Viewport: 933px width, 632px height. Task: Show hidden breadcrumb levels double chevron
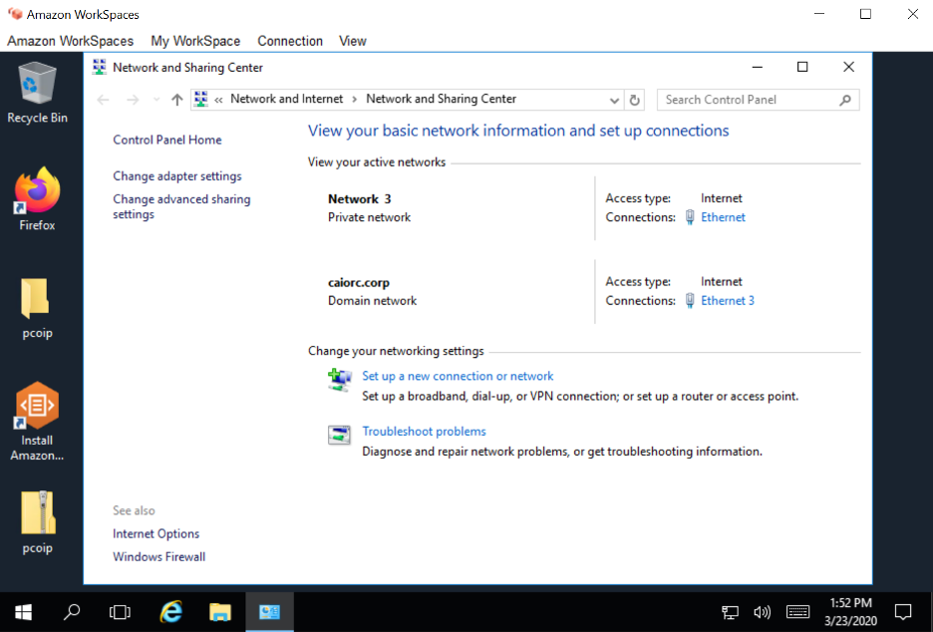click(x=218, y=100)
